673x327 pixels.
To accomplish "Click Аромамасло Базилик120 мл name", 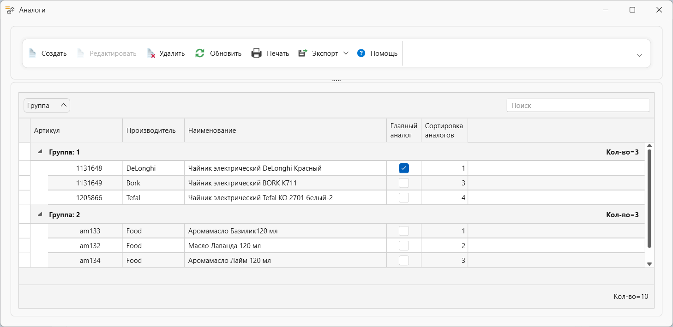I will [x=233, y=231].
